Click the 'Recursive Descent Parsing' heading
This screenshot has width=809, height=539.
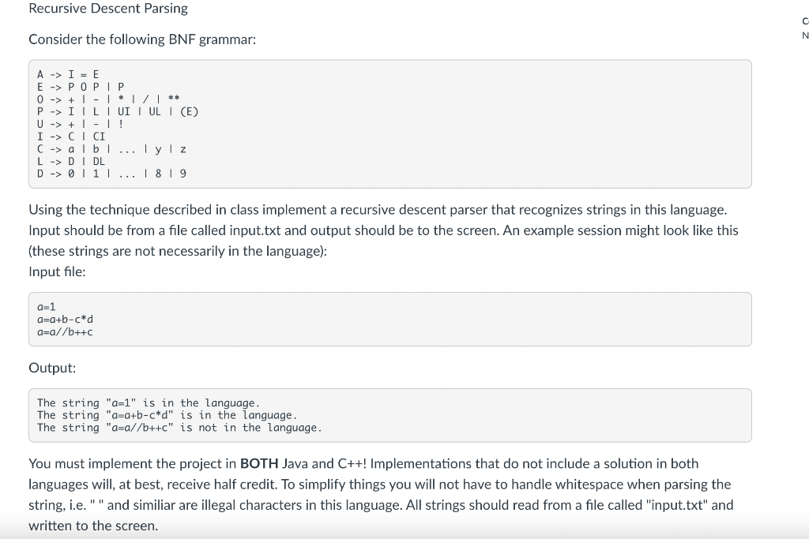(108, 8)
